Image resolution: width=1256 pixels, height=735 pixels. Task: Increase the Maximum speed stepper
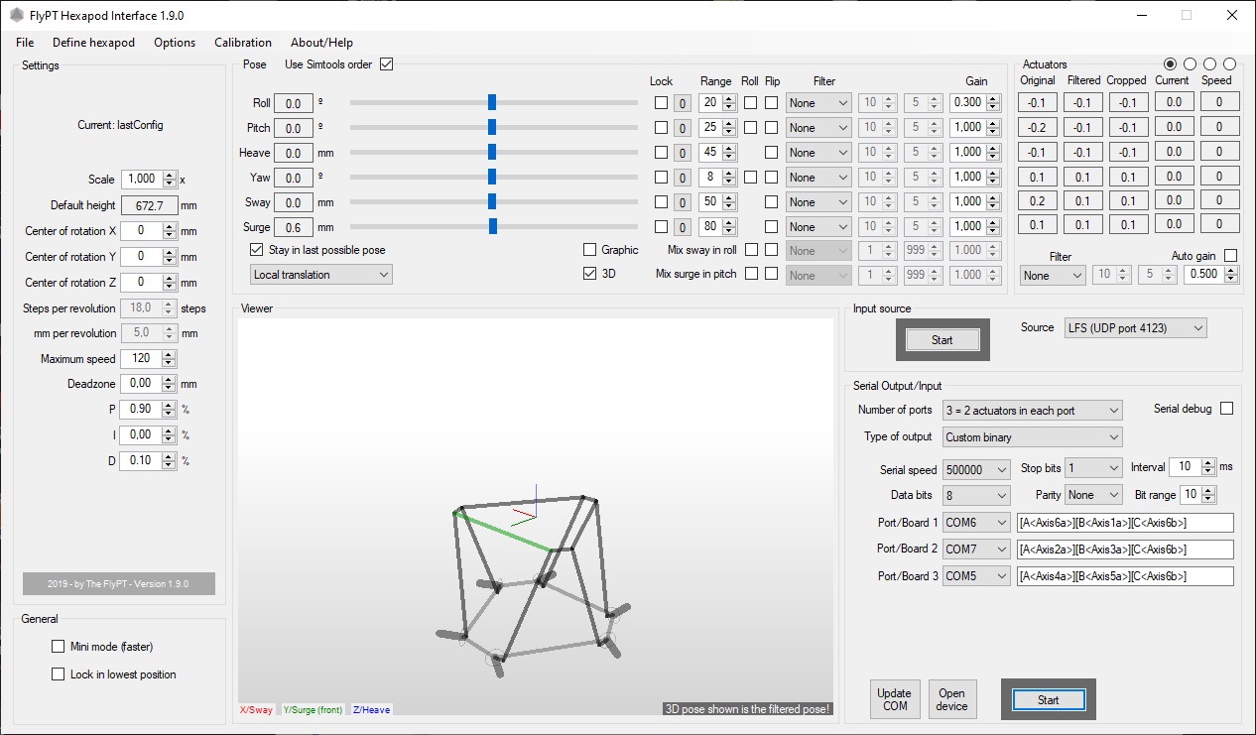pos(170,355)
